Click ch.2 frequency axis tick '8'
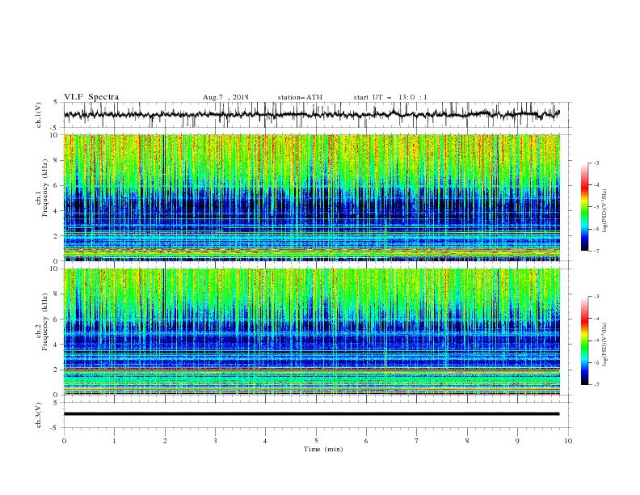 56,294
